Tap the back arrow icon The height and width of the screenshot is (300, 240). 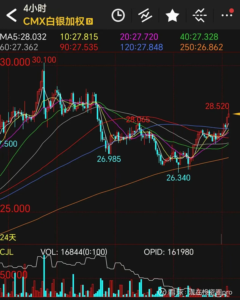pyautogui.click(x=11, y=15)
